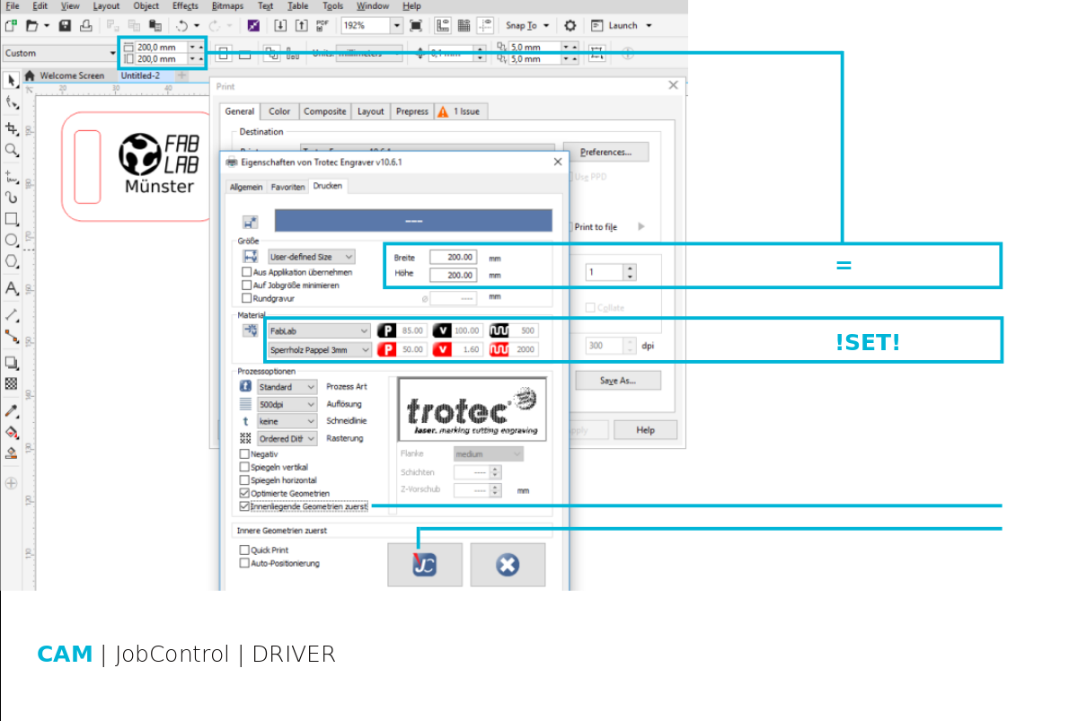Open the Bitmaps menu

click(227, 6)
